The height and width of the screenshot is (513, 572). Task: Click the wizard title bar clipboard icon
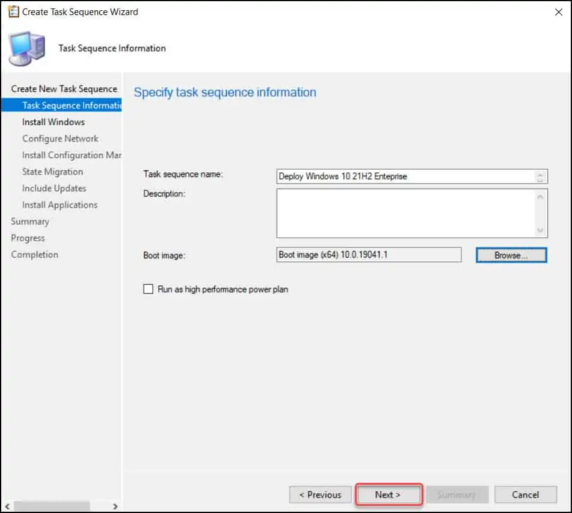click(x=13, y=11)
